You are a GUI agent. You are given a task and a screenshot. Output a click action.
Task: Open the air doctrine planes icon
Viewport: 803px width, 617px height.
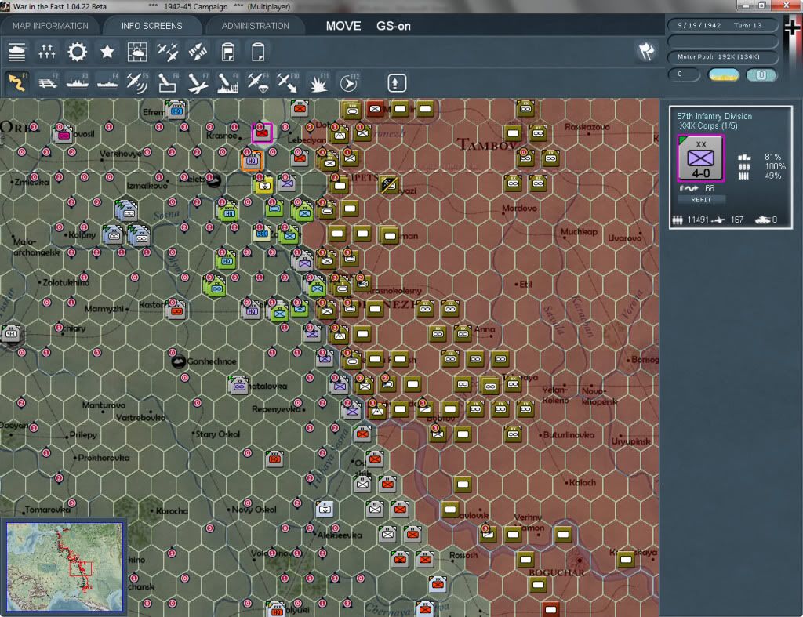(168, 53)
